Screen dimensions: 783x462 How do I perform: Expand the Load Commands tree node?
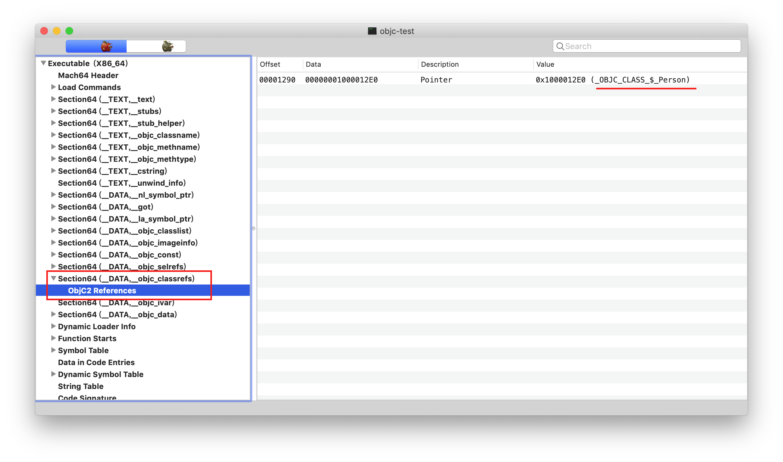(54, 87)
